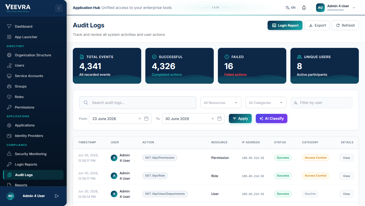Viewport: 365px width, 206px height.
Task: Click the sign-out icon beside Admin 4 User
Action: [57, 196]
